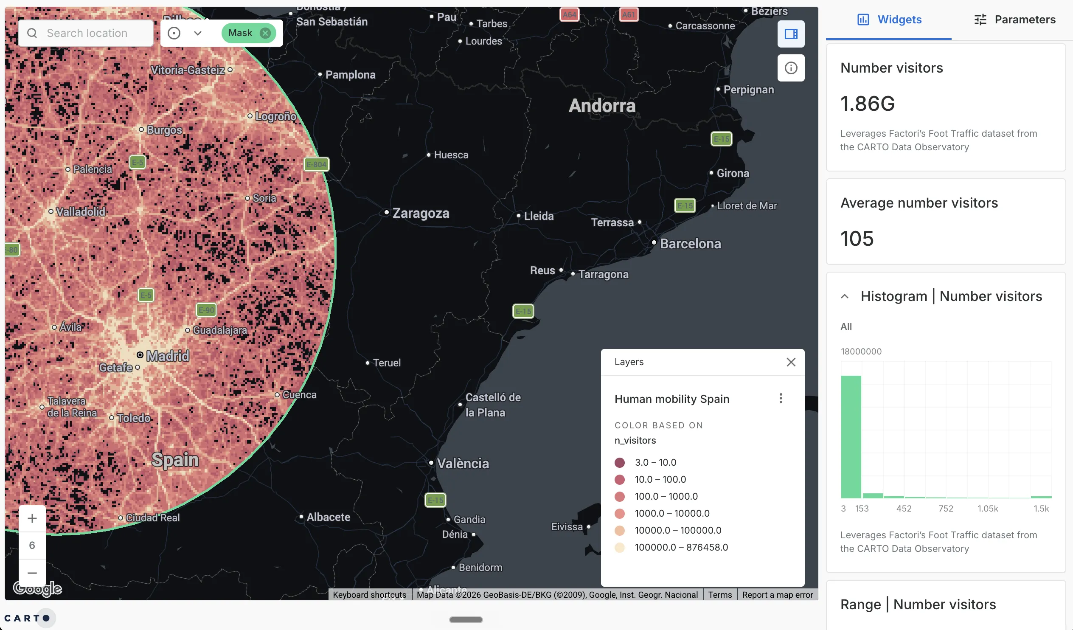
Task: Click the E-804 road shield
Action: (316, 164)
